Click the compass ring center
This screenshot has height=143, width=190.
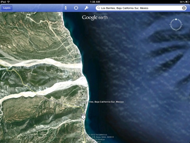pos(176,25)
